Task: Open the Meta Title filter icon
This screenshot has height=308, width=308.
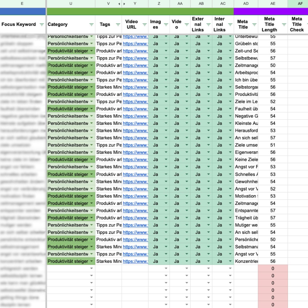Action: [254, 25]
